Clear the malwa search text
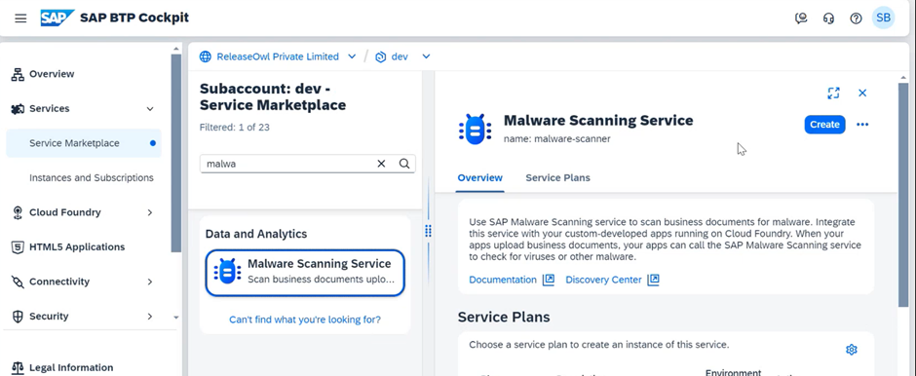The image size is (916, 376). [381, 164]
